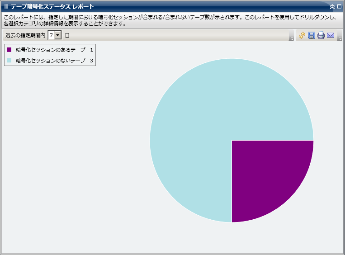This screenshot has width=345, height=255.
Task: Select legend entry 暗号化セッションのないテープ
Action: click(x=50, y=60)
